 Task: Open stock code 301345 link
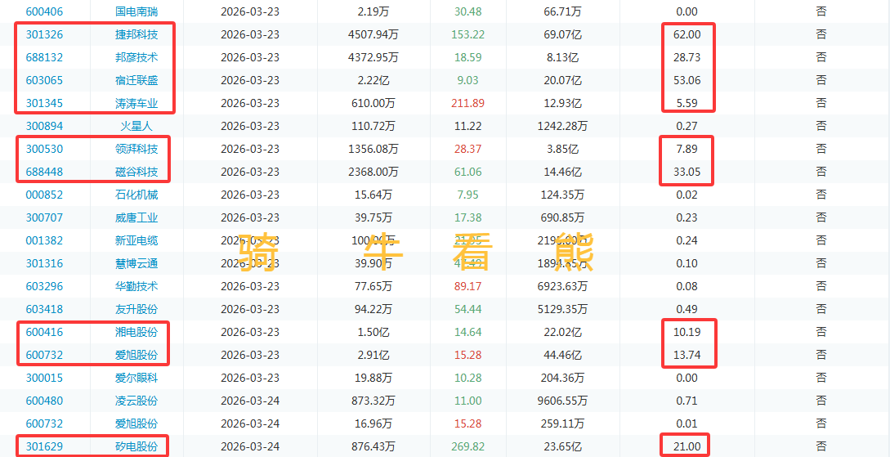click(44, 103)
